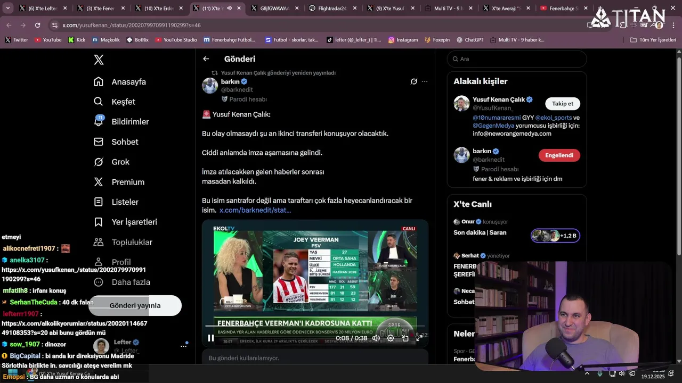Open barkın's profile avatar on the post
Image resolution: width=682 pixels, height=383 pixels.
click(x=210, y=86)
